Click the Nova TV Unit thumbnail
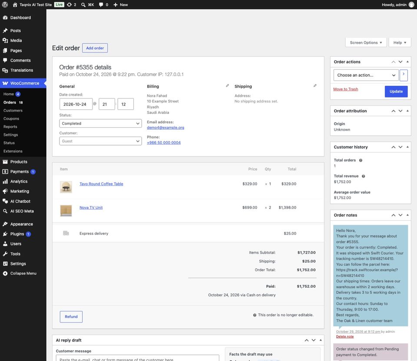 [66, 211]
